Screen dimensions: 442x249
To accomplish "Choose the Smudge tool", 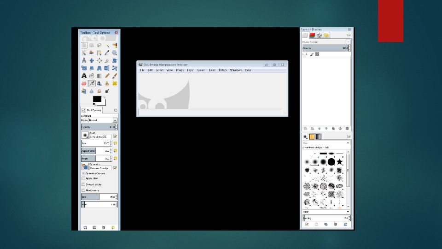I will coord(99,91).
